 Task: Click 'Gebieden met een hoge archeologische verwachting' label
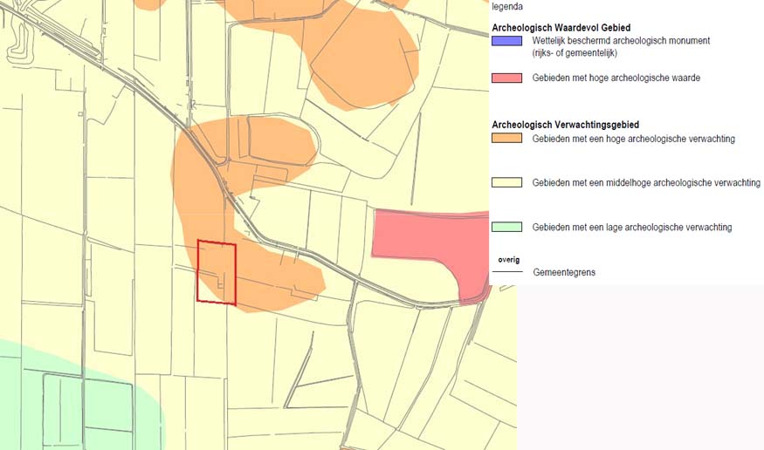[633, 139]
